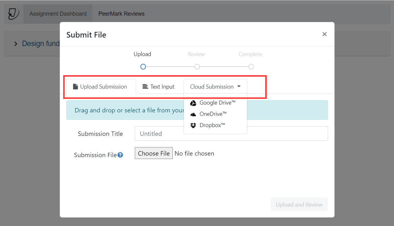Close the Submit File dialog
This screenshot has height=226, width=394.
point(325,34)
